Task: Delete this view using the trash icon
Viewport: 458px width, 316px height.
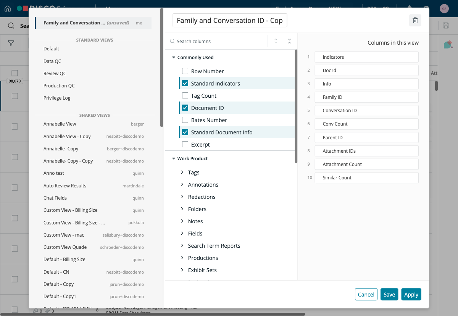Action: point(415,21)
